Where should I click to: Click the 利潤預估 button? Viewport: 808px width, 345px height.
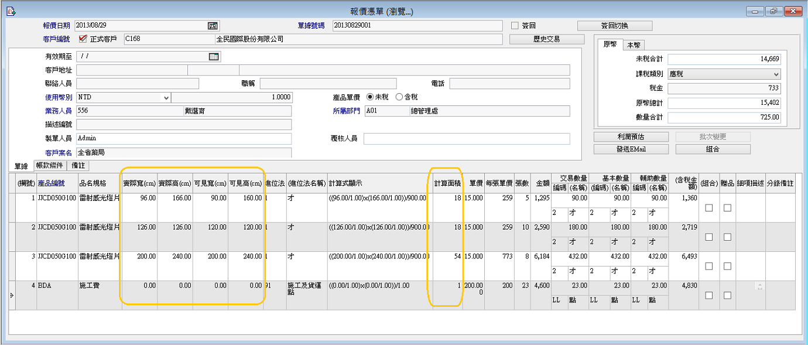(x=631, y=136)
